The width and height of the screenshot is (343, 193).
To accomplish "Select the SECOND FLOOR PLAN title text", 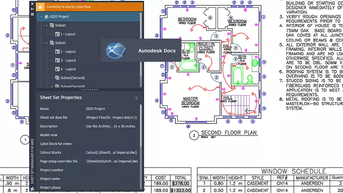I will [x=229, y=133].
